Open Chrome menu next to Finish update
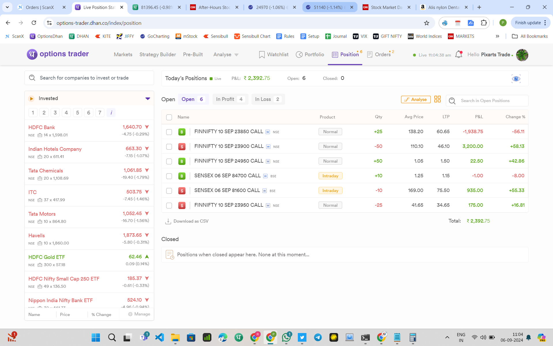 [545, 23]
